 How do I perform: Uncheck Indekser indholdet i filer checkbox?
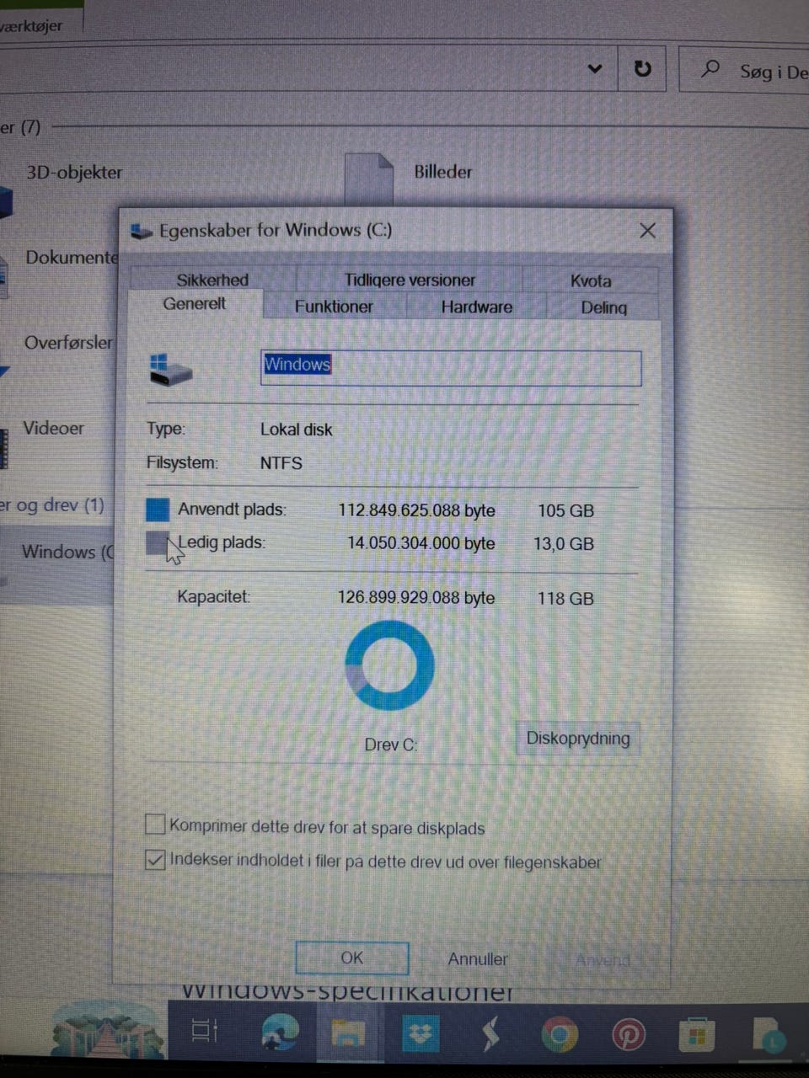(x=155, y=860)
